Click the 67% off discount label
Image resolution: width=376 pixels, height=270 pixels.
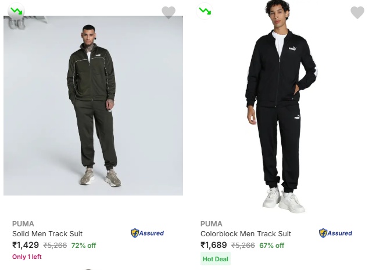[272, 246]
